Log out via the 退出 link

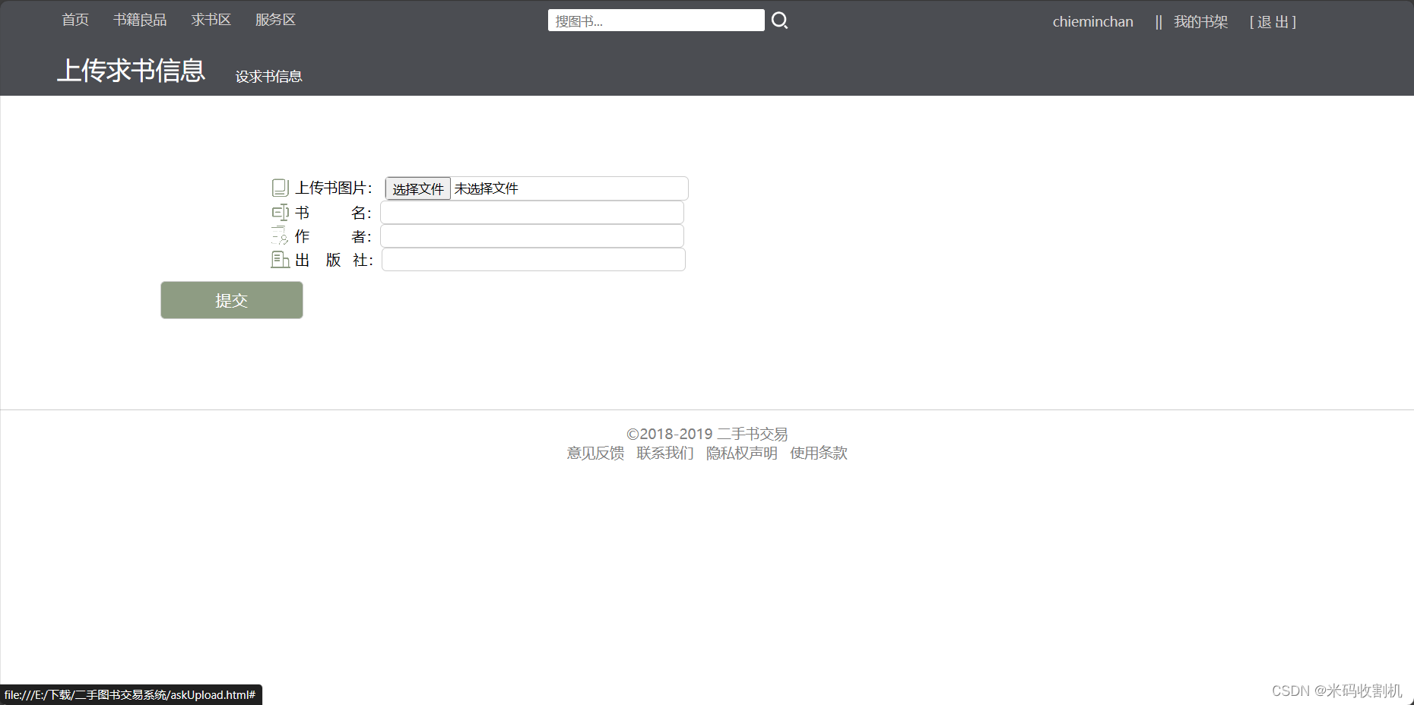(1273, 22)
